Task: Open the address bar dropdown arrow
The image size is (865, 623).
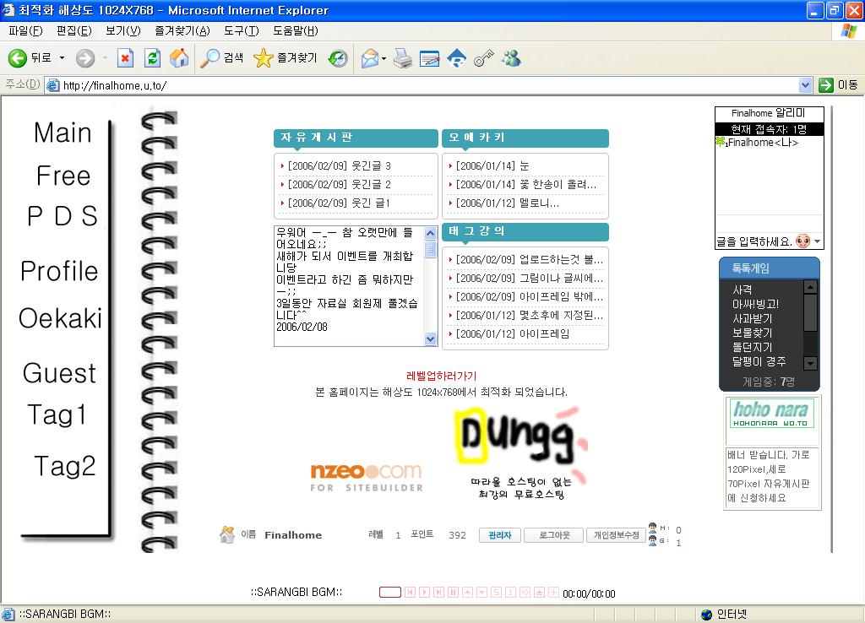Action: click(x=805, y=85)
